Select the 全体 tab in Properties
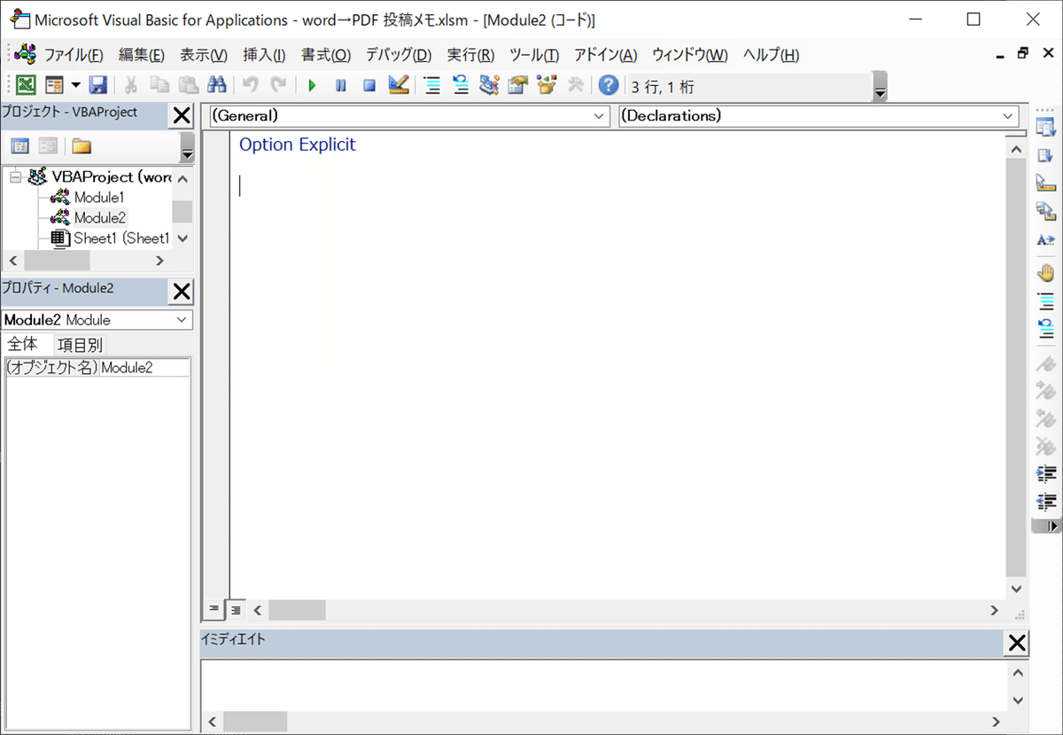Image resolution: width=1063 pixels, height=735 pixels. coord(23,344)
